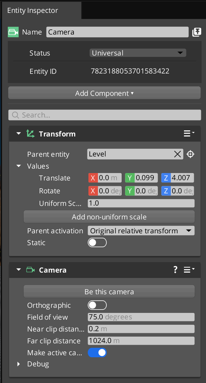Toggle the Static switch on
Screen dimensions: 206x383
coord(97,243)
